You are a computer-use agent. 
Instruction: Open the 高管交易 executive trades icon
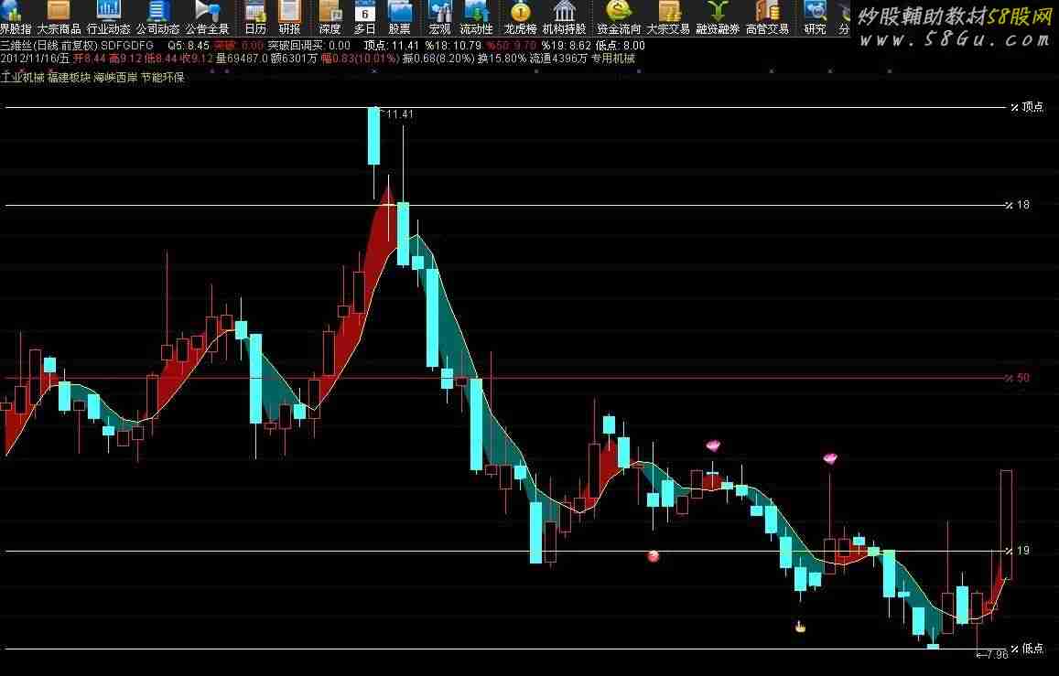click(x=767, y=17)
